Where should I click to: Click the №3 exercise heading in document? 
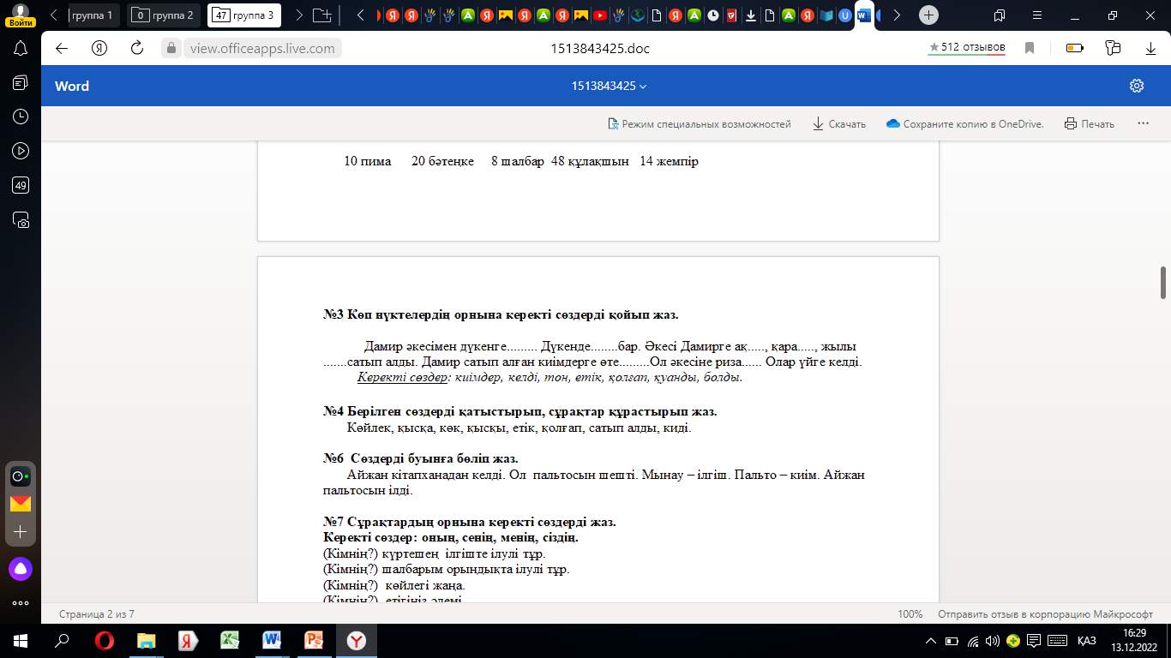click(x=501, y=314)
